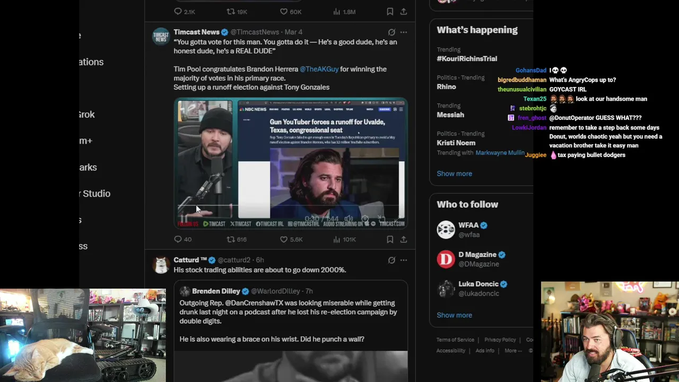This screenshot has height=382, width=679.
Task: Click fren_ghost username in chat
Action: coord(532,118)
